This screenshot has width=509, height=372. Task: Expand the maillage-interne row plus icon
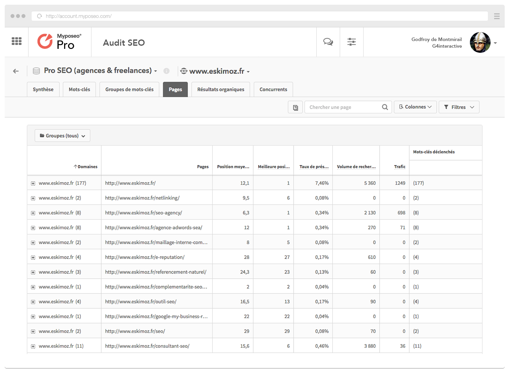(x=33, y=243)
